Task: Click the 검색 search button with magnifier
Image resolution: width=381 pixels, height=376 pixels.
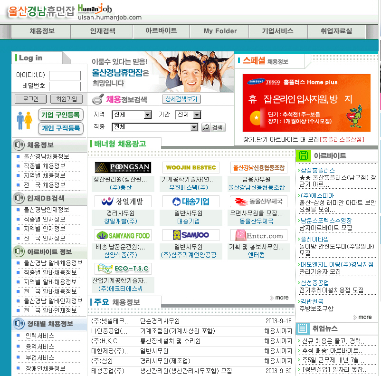Action: pos(213,127)
